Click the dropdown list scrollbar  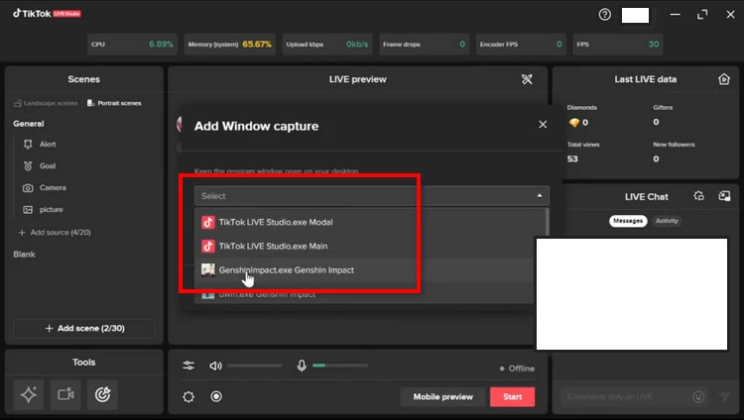click(x=547, y=223)
